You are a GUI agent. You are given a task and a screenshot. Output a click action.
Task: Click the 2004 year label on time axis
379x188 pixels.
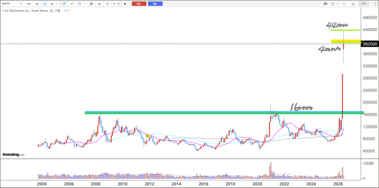point(42,183)
